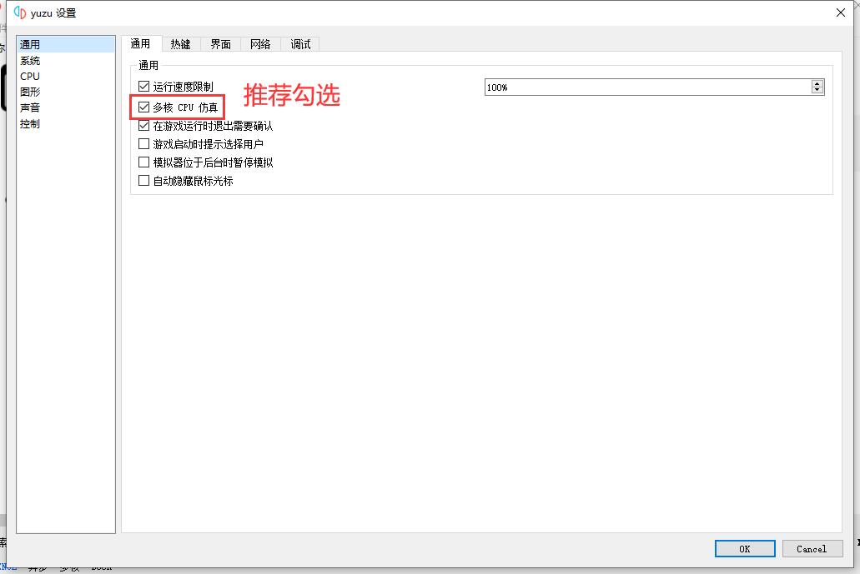This screenshot has width=860, height=574.
Task: Dismiss the dialog with Cancel
Action: 812,548
